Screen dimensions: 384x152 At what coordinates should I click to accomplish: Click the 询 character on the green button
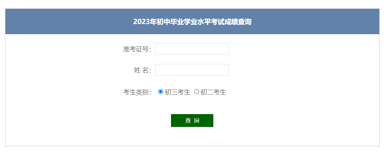(x=197, y=121)
